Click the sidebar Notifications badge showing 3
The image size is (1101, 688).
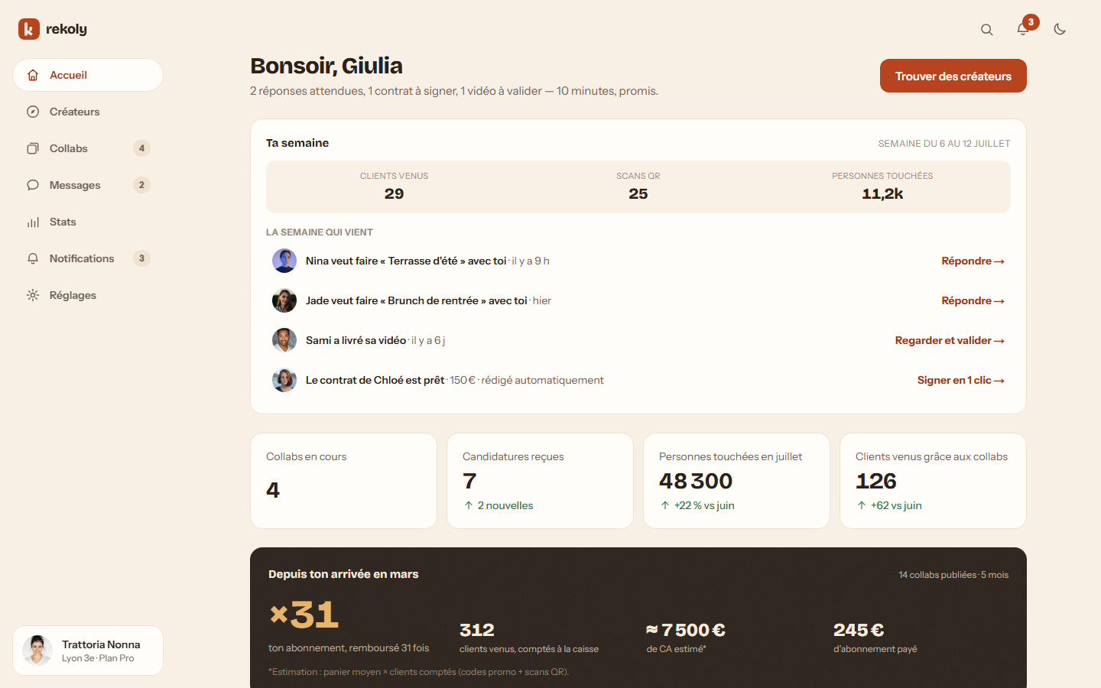[141, 258]
